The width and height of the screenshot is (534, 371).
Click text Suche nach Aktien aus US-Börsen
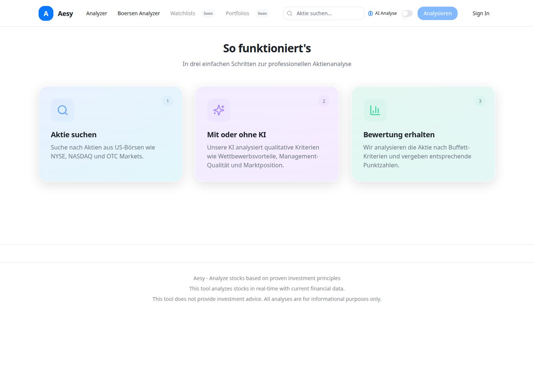point(103,152)
